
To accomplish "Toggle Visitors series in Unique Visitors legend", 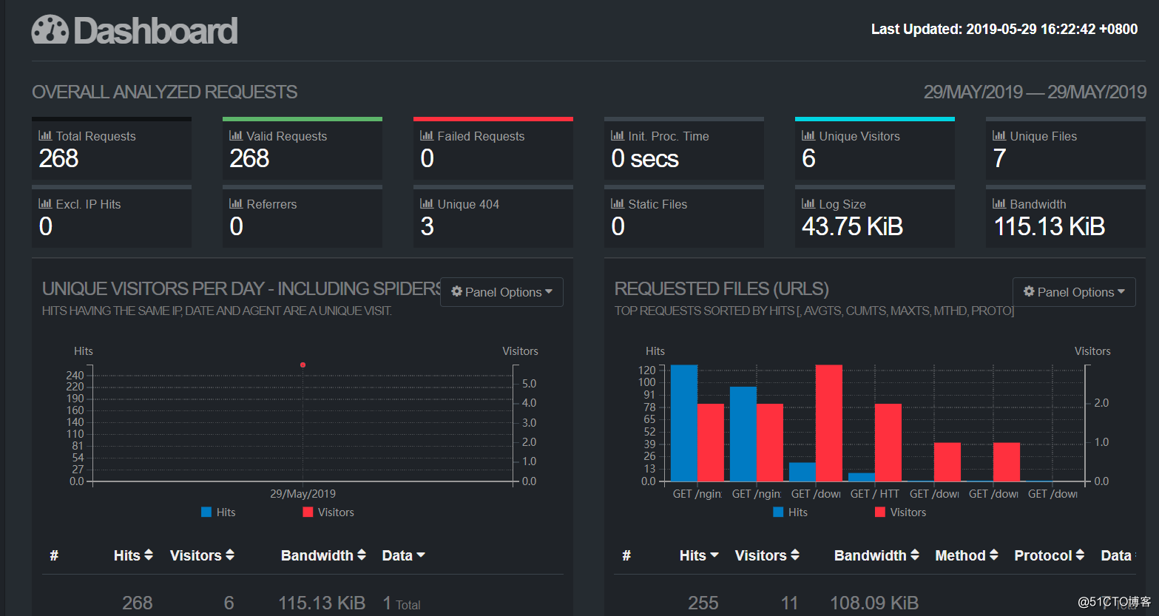I will tap(328, 512).
